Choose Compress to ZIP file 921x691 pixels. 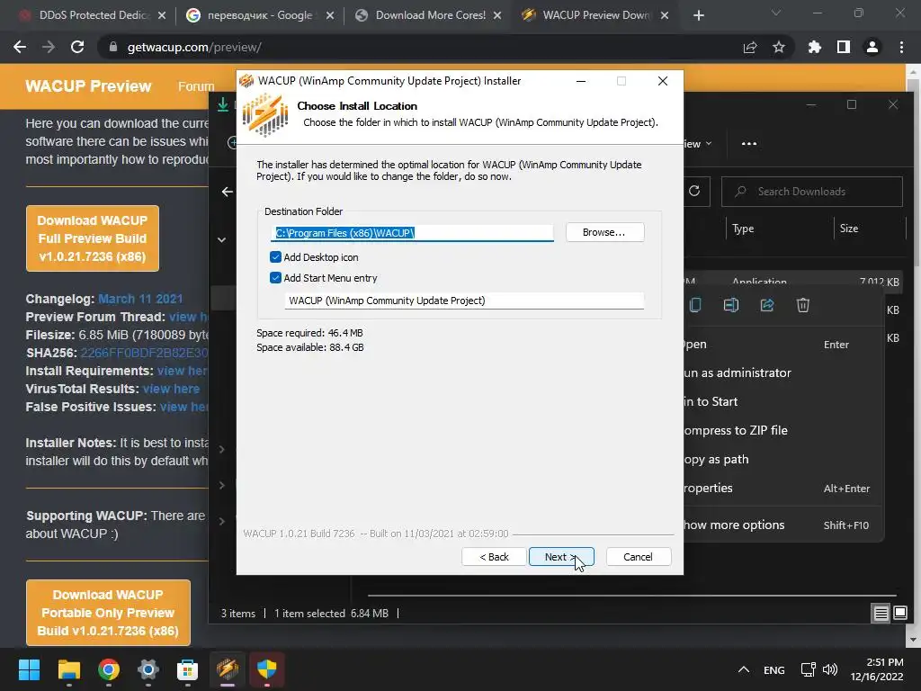[782, 430]
